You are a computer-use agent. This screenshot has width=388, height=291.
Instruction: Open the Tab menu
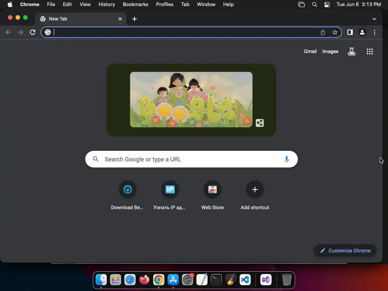tap(185, 5)
